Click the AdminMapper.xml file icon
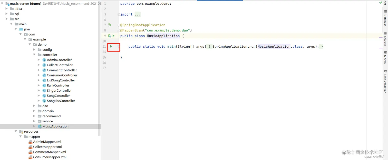This screenshot has height=160, width=388. (x=30, y=142)
